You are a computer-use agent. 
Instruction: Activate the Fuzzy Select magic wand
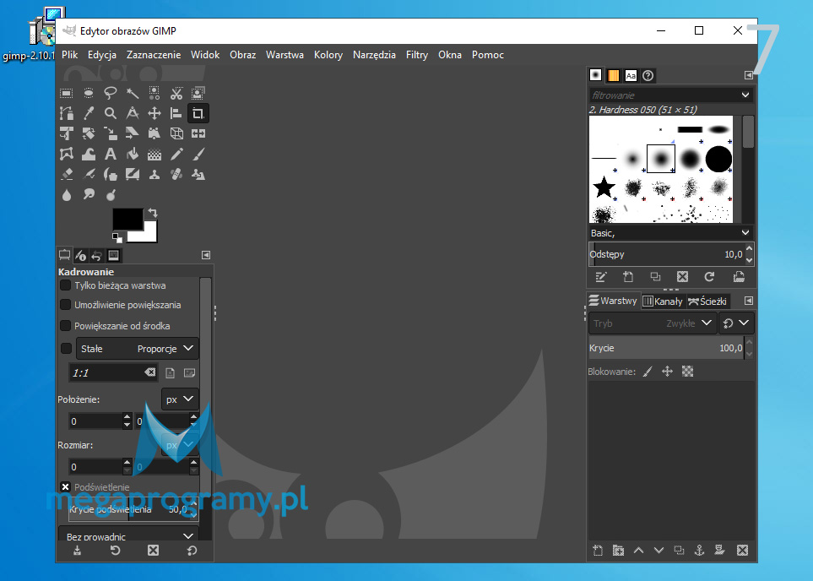tap(133, 94)
